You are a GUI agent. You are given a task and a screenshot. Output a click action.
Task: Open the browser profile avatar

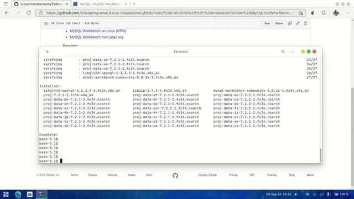(336, 13)
